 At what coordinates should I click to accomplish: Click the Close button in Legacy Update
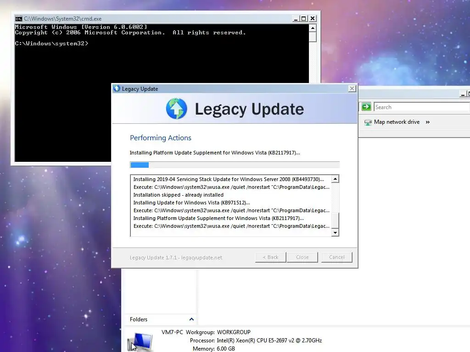click(x=302, y=257)
